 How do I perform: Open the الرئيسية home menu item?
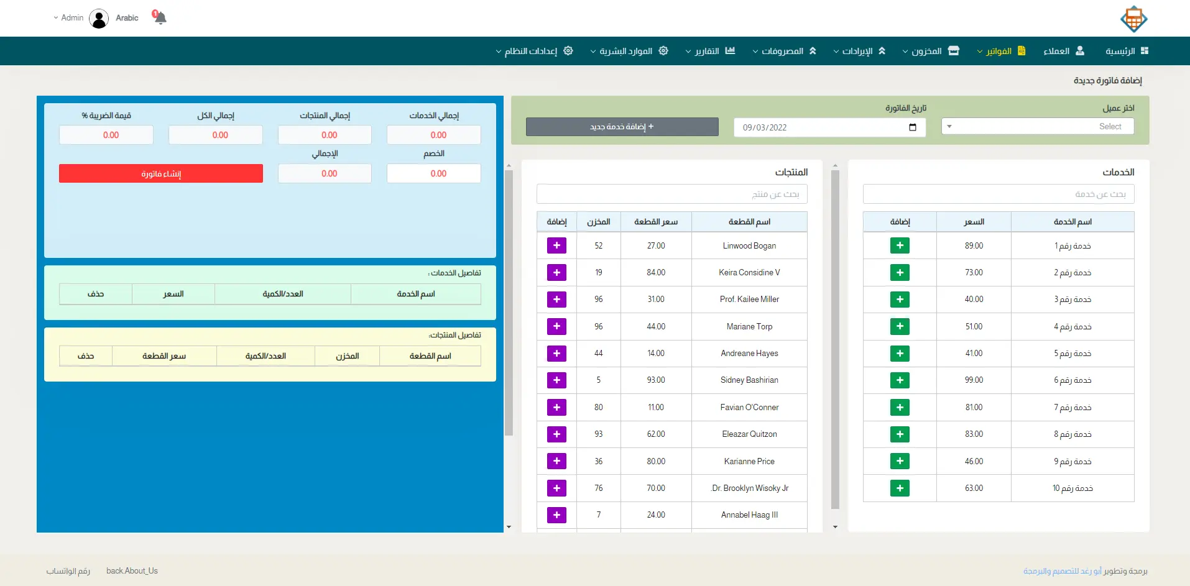1127,51
